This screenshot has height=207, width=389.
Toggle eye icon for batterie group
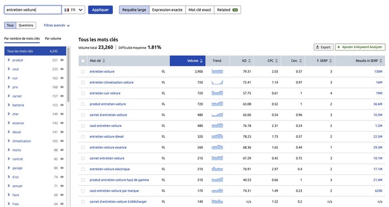pos(62,105)
